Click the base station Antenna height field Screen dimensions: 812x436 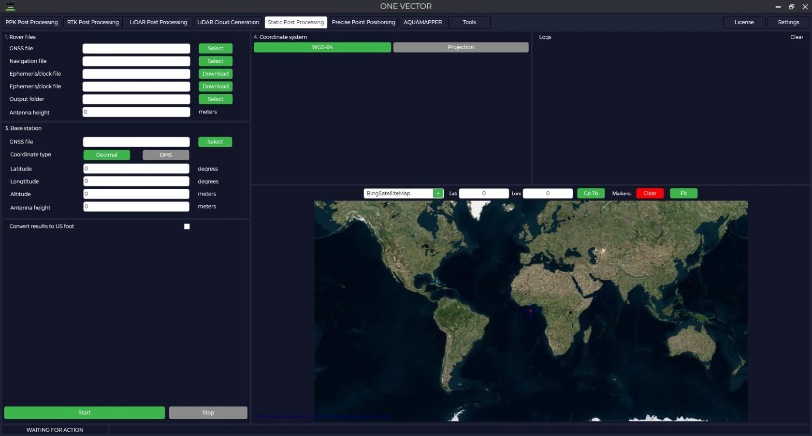[x=136, y=206]
